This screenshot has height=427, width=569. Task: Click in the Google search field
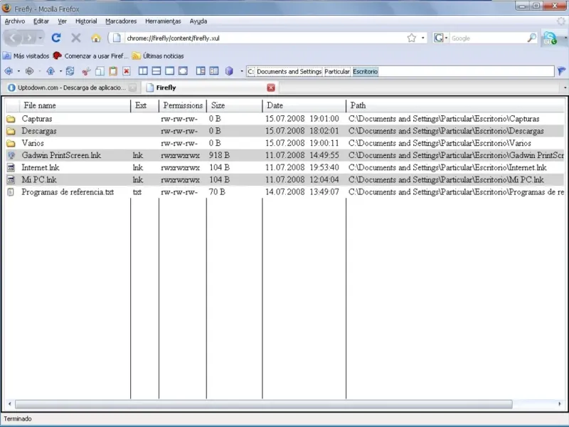488,38
